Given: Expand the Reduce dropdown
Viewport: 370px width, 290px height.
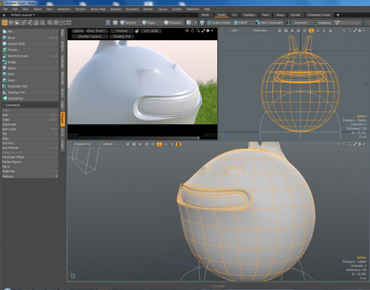Looking at the screenshot, I should pos(30,176).
